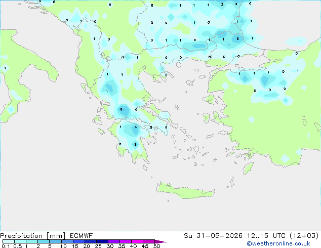Click the '50' label under the legend
Screen dimensions: 321x248
point(156,246)
